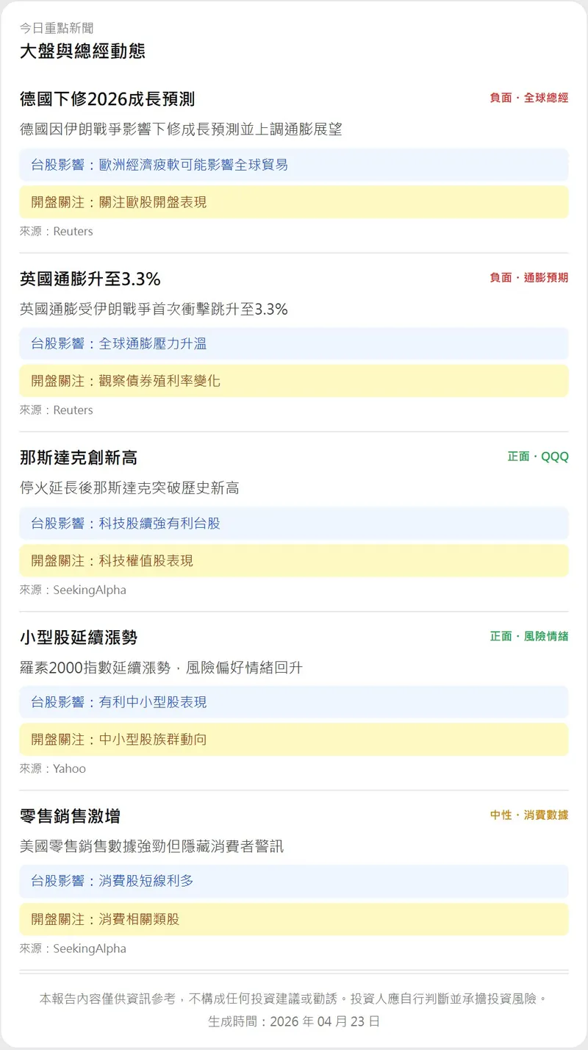The image size is (588, 1050).
Task: Click the yellow box 關注歐股開盤表現
Action: pyautogui.click(x=293, y=201)
